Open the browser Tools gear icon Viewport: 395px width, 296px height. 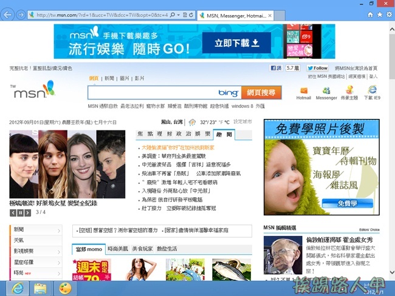pos(389,15)
